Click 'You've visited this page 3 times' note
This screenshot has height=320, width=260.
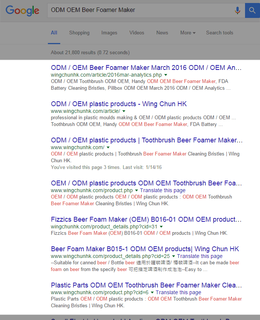(106, 167)
